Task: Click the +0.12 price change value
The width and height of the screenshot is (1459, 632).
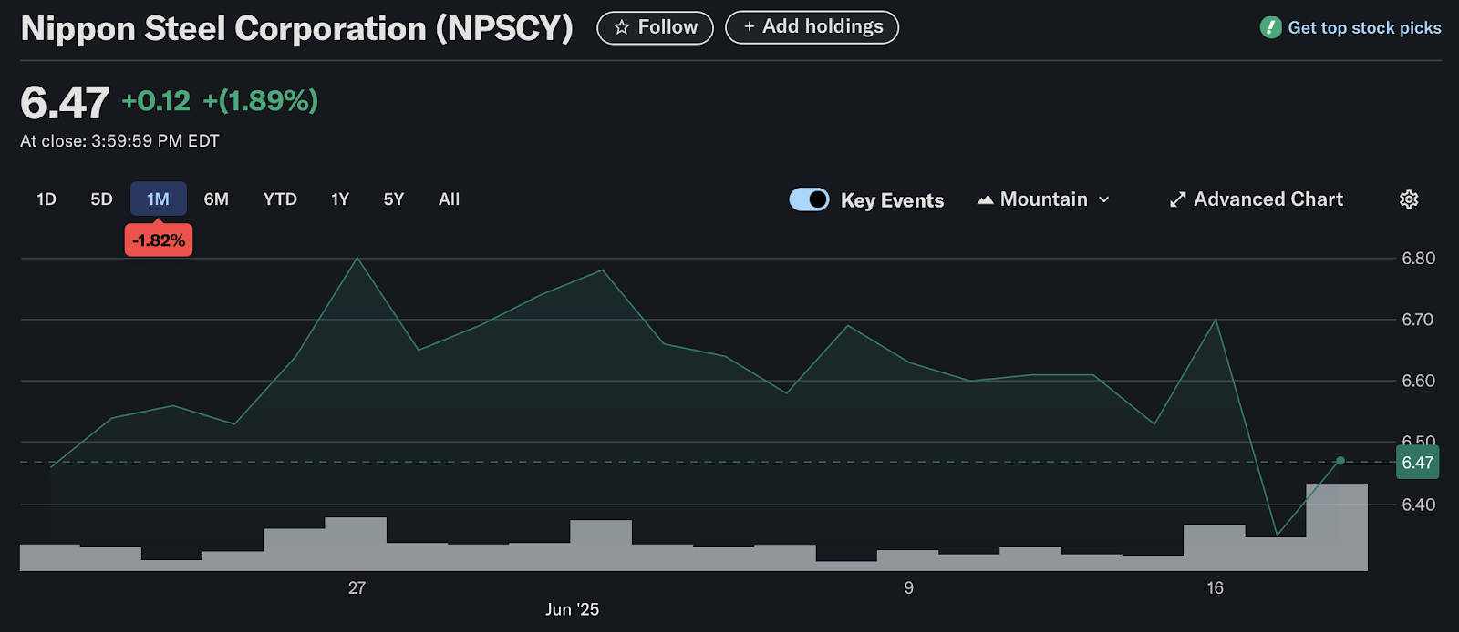Action: tap(156, 101)
